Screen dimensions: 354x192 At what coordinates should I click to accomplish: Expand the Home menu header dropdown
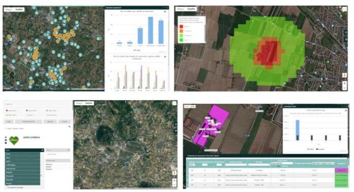[42, 150]
